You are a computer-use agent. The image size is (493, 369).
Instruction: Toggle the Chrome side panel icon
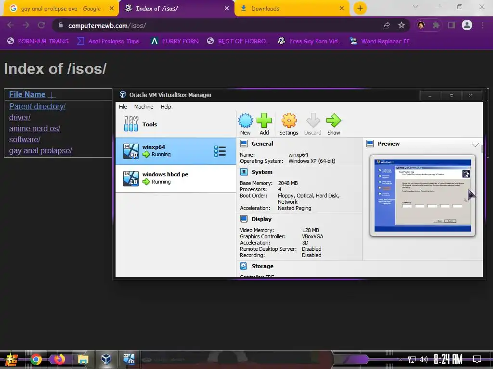452,25
